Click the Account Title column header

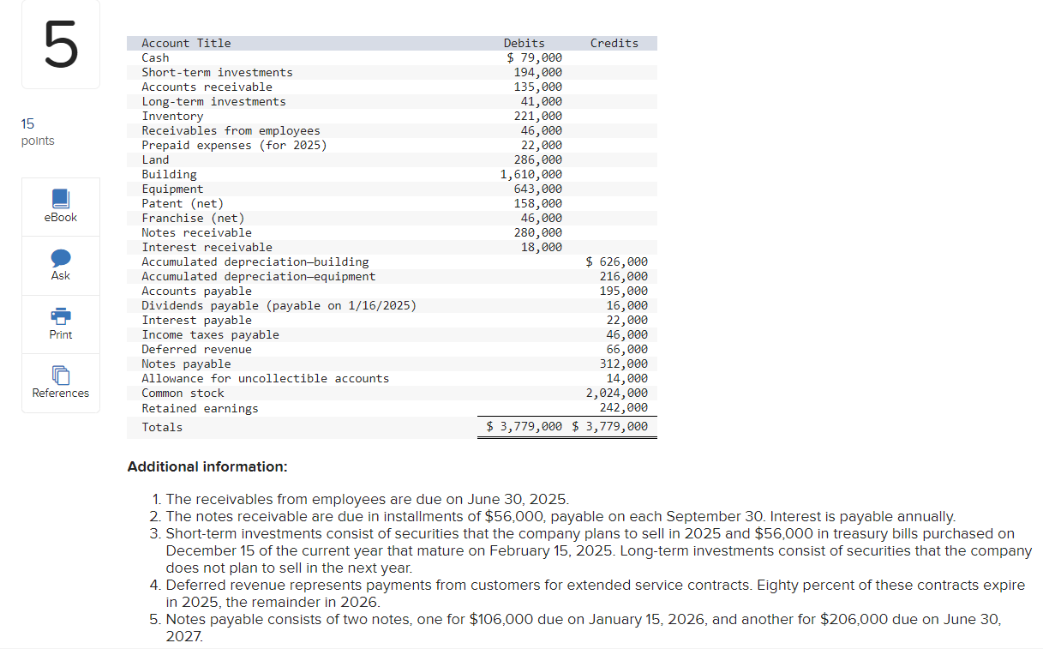(x=186, y=43)
